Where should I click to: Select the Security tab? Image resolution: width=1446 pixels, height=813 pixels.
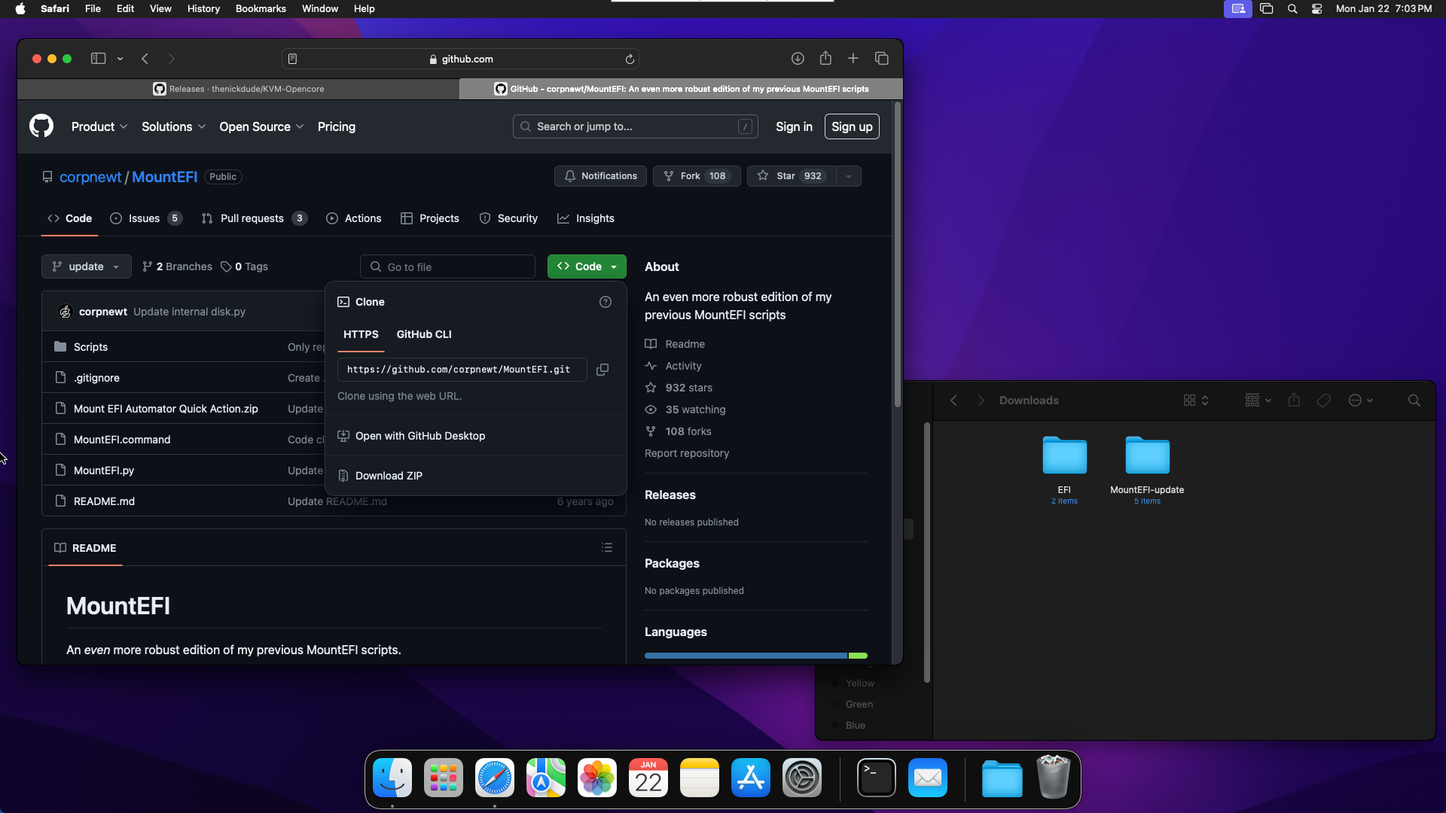(517, 218)
